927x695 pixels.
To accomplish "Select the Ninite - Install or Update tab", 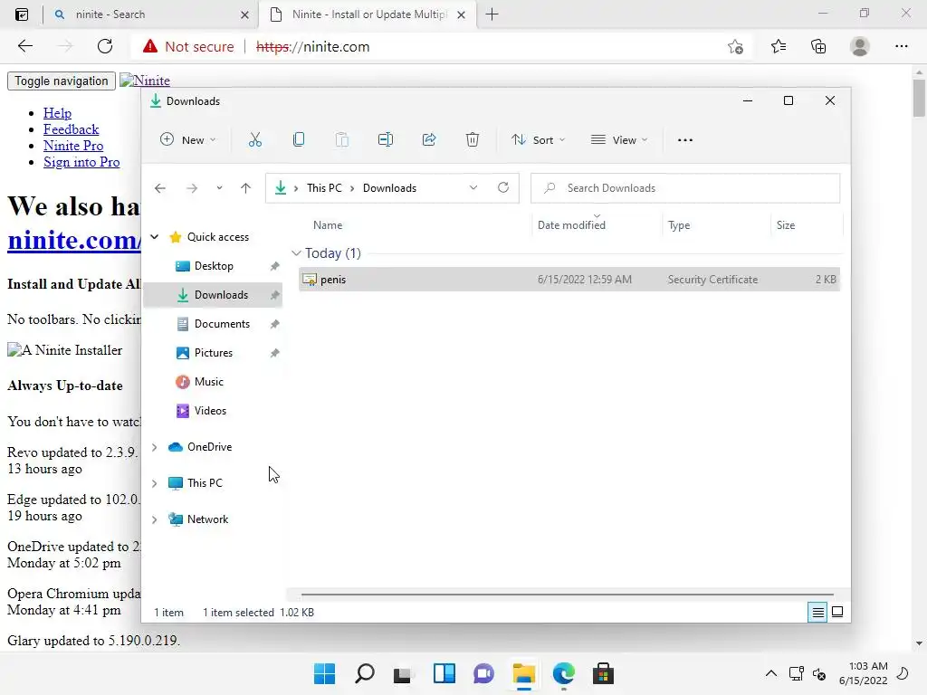I will [368, 14].
